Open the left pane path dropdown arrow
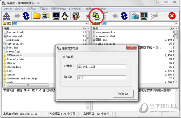The height and width of the screenshot is (118, 181). 87,24
